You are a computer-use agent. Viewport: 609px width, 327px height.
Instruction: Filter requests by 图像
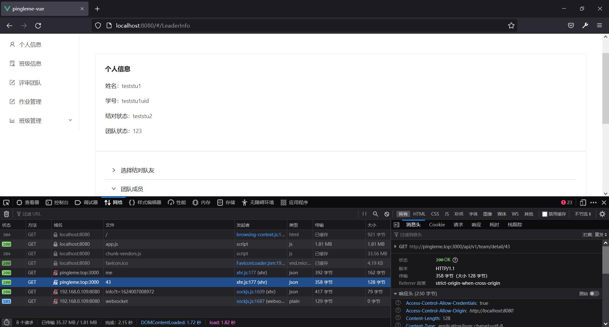(488, 214)
